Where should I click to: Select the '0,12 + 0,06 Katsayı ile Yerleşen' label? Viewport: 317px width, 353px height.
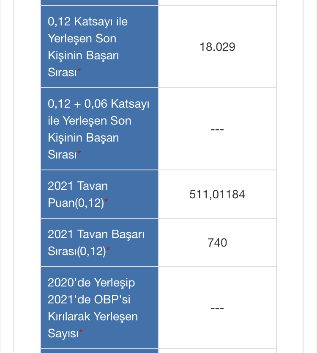pos(98,112)
